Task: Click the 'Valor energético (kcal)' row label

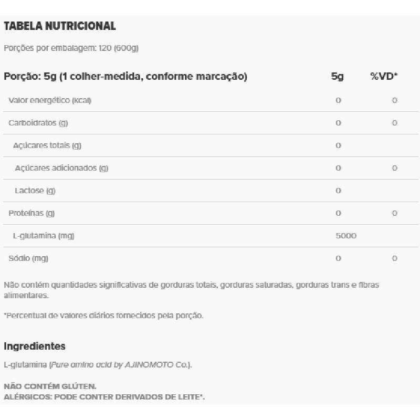Action: coord(50,100)
